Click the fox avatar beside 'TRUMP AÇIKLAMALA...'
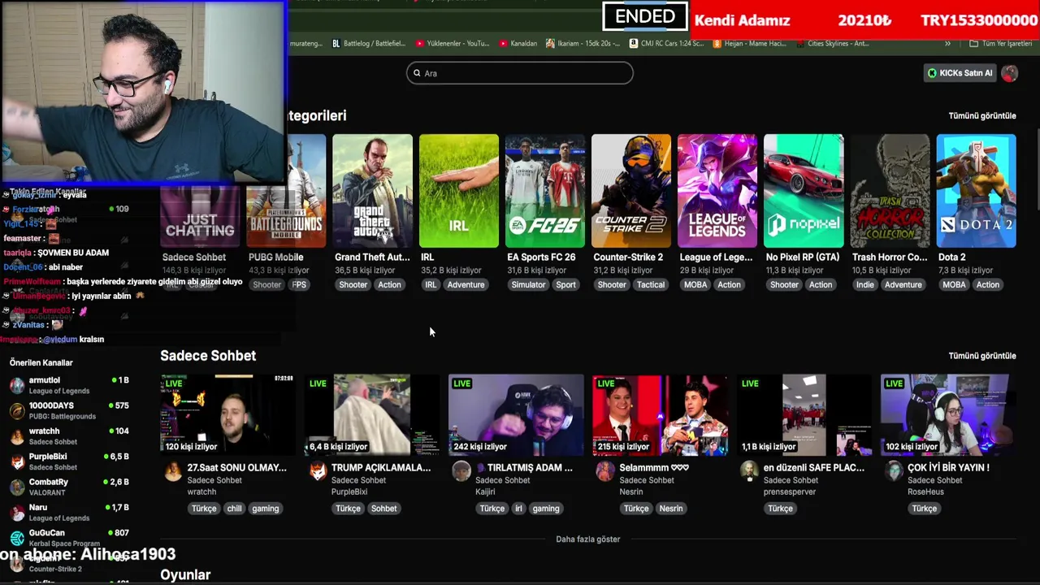This screenshot has height=585, width=1040. coord(318,471)
